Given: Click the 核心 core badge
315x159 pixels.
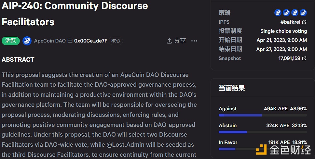Looking at the screenshot, I should [116, 41].
